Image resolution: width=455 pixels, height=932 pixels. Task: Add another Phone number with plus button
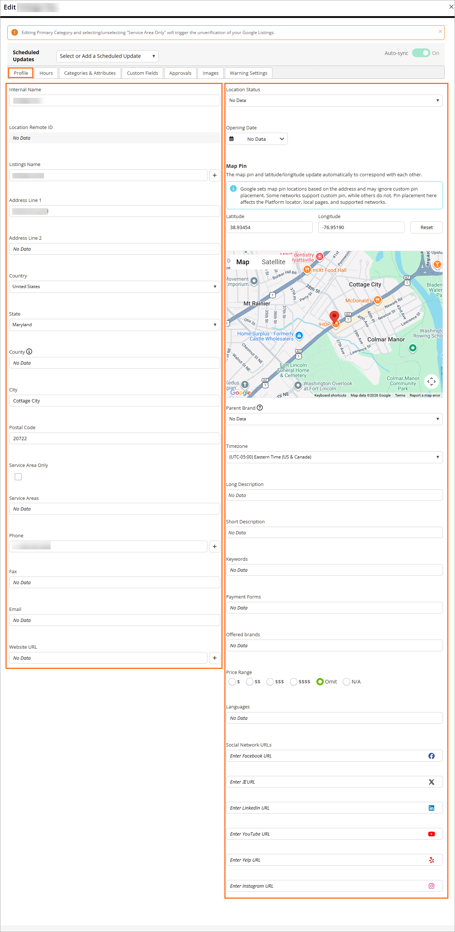(214, 546)
